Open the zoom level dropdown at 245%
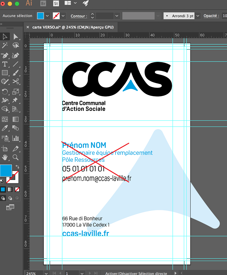Screen dimensions: 227x275 tap(46, 273)
